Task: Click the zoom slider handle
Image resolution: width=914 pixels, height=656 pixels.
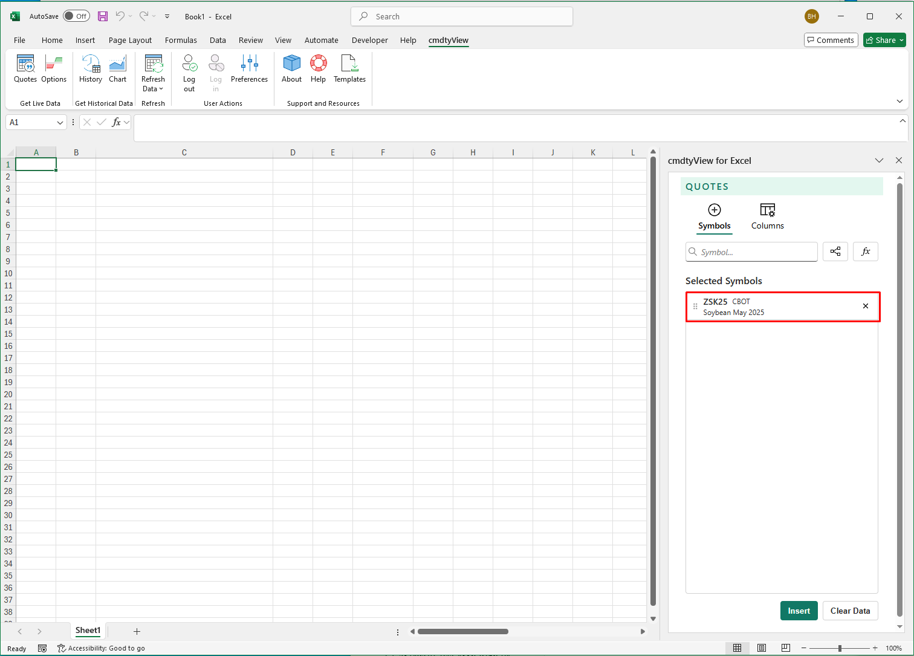Action: (x=840, y=648)
